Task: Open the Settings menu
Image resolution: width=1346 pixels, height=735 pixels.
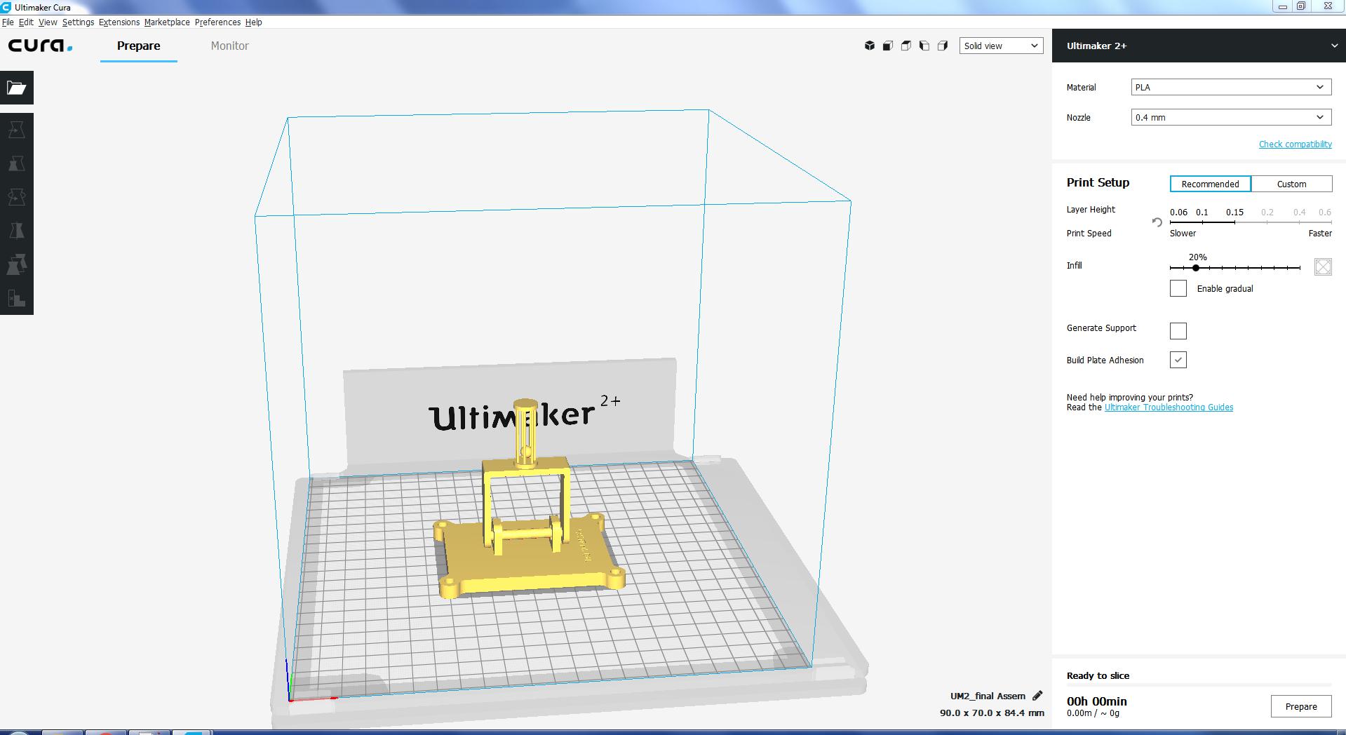Action: [x=78, y=22]
